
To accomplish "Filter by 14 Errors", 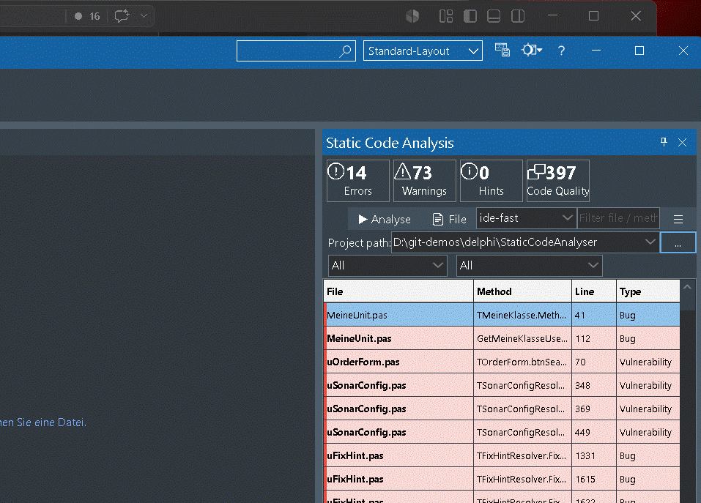I will 357,180.
